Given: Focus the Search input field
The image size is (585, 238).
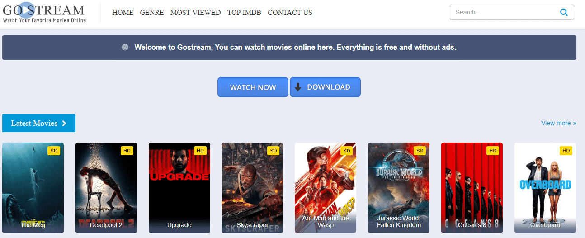Looking at the screenshot, I should coord(502,13).
